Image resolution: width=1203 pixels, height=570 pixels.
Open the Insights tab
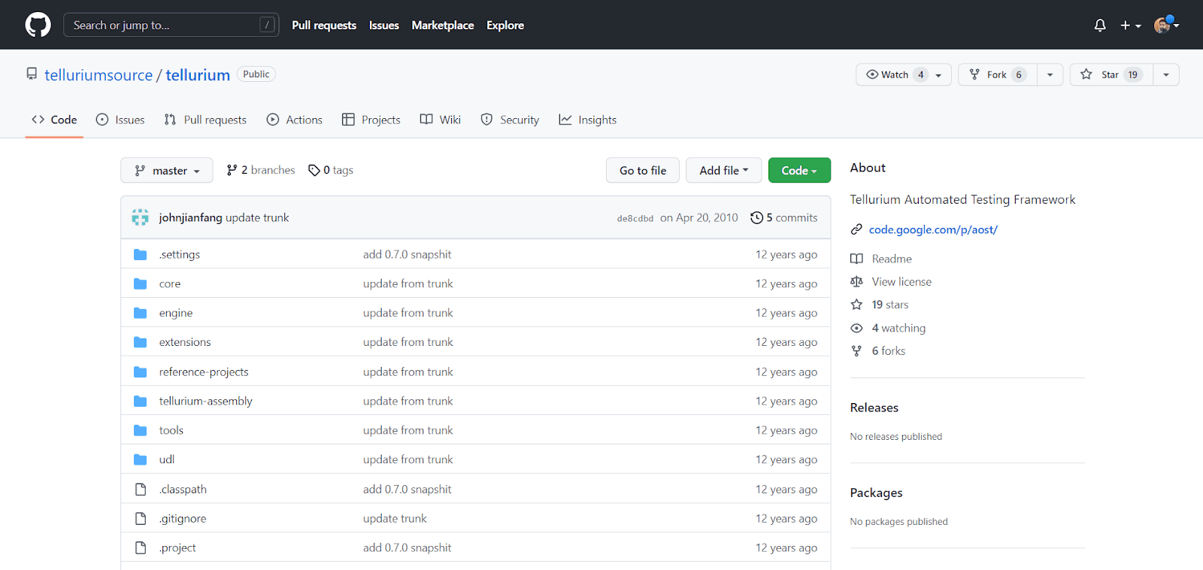coord(588,120)
